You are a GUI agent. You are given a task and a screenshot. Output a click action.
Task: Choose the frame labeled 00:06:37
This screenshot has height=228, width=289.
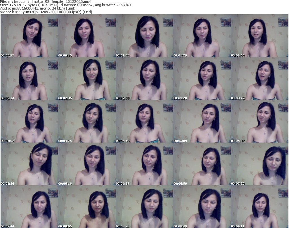pos(144,164)
